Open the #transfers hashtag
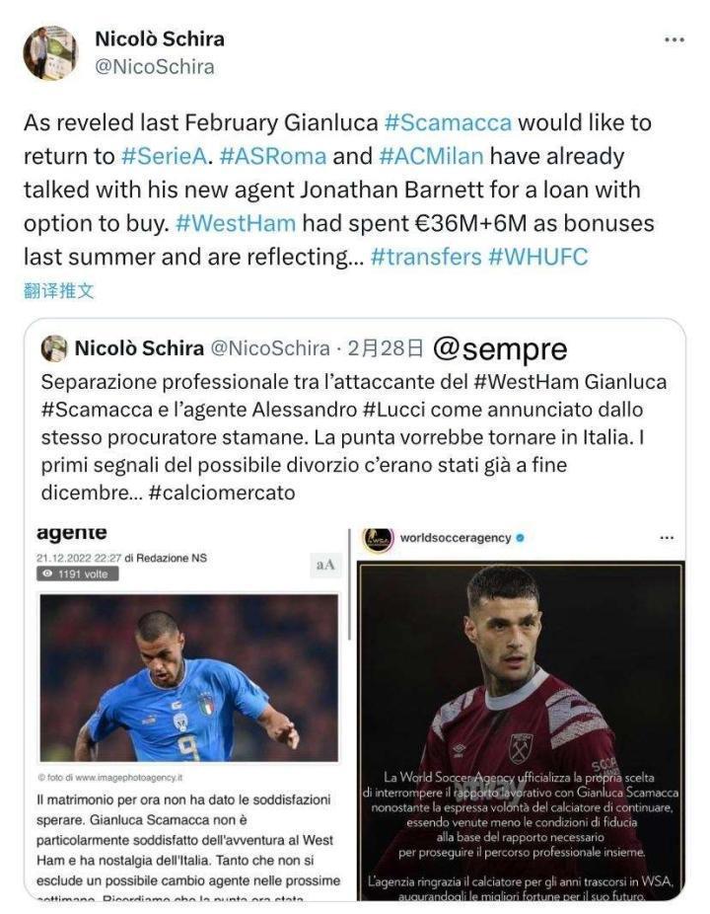Viewport: 710px width, 914px height. (x=424, y=257)
